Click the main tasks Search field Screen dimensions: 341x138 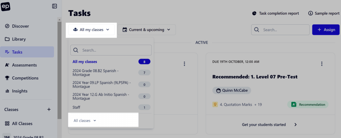coord(280,30)
